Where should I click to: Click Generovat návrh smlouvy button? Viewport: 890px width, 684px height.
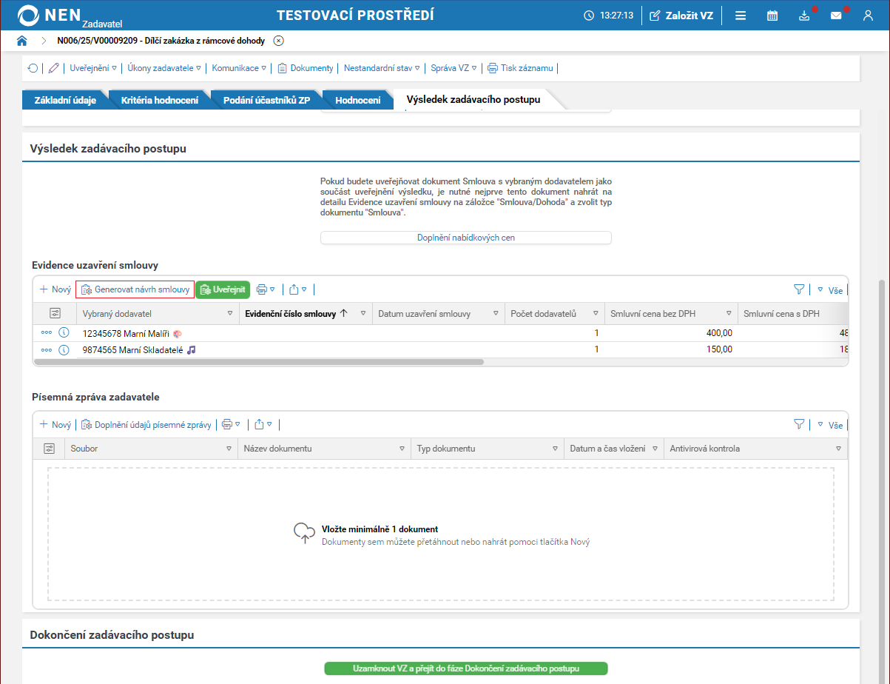point(135,289)
